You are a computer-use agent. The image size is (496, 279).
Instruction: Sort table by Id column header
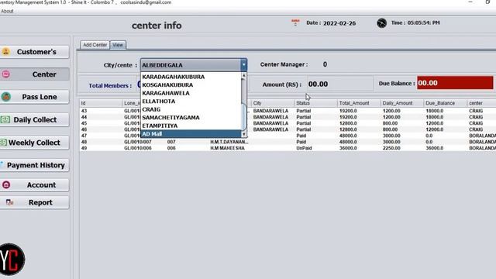pos(101,103)
